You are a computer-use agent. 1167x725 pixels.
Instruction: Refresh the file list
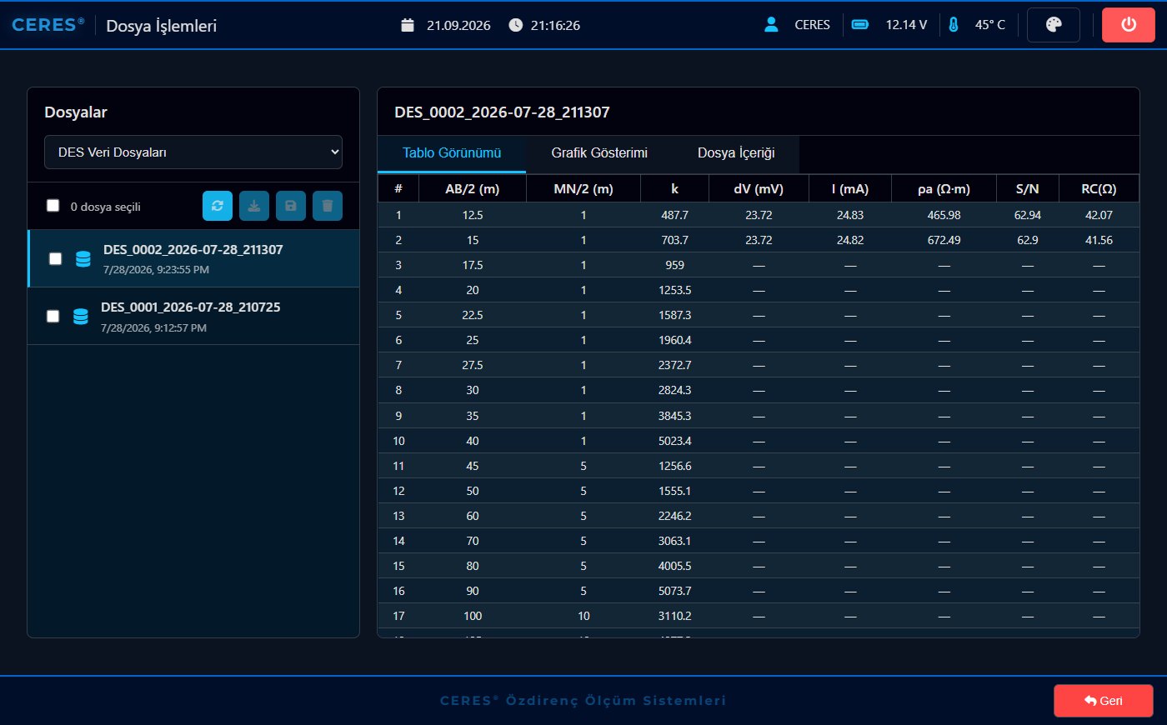point(218,206)
